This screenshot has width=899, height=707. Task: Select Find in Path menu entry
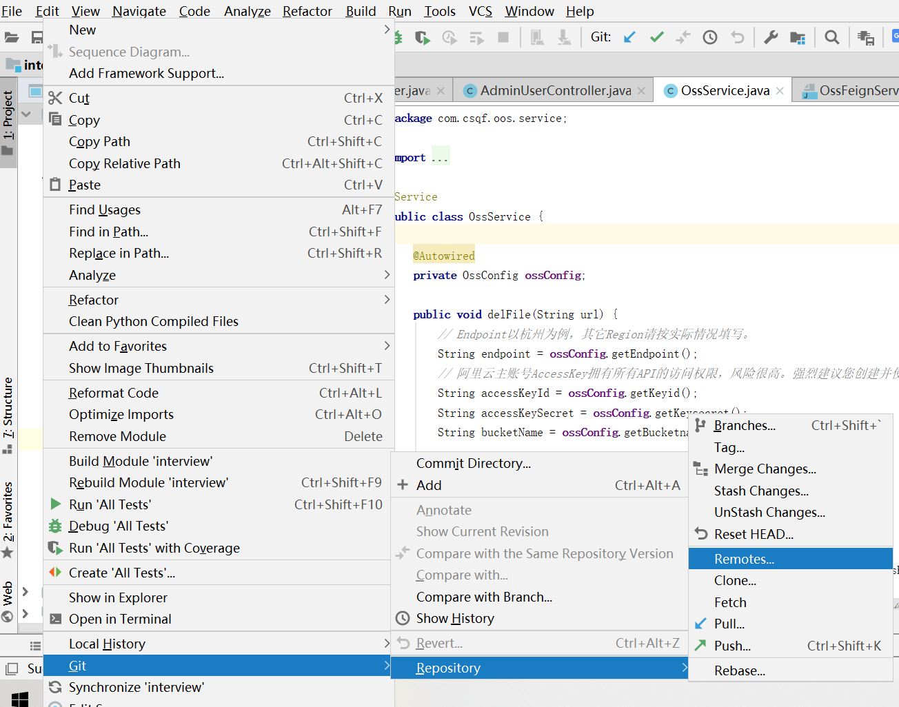[x=219, y=232]
